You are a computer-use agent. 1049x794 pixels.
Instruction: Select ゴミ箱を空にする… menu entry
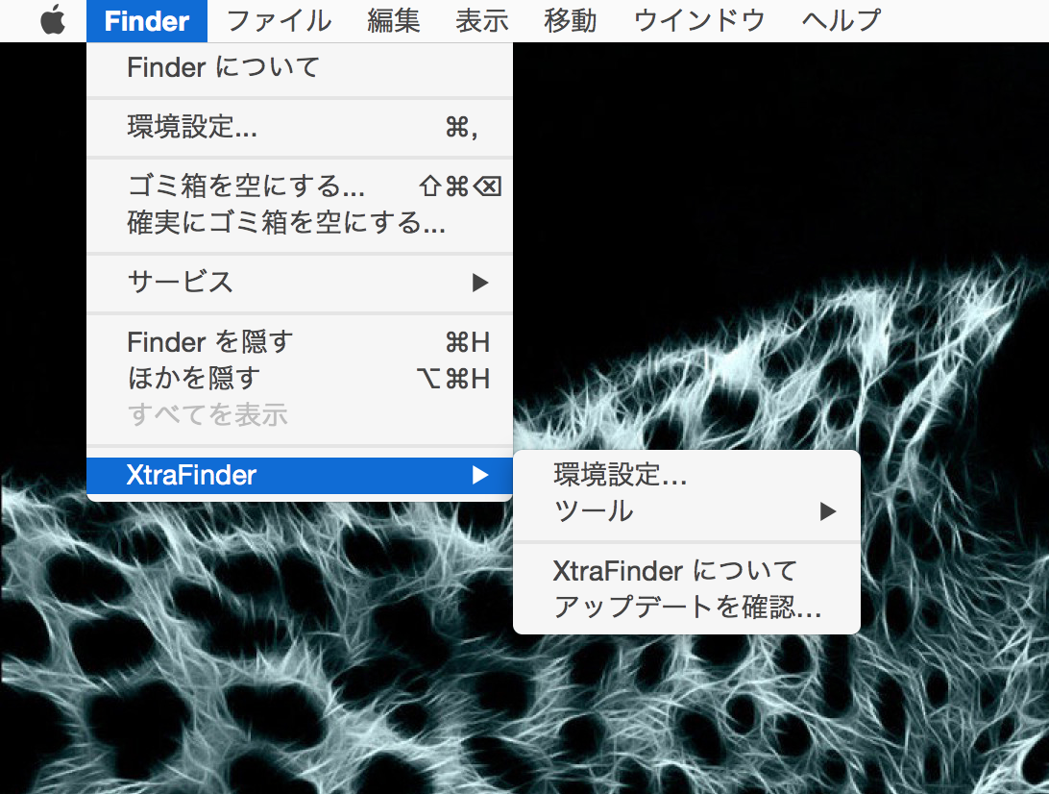tap(300, 186)
